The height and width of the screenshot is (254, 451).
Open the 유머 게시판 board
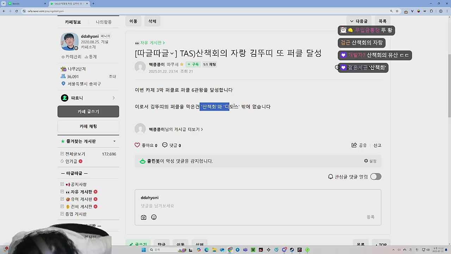pyautogui.click(x=81, y=199)
